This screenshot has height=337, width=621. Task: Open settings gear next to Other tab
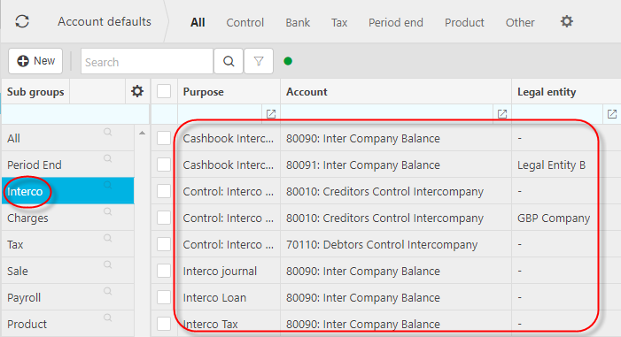pyautogui.click(x=567, y=21)
